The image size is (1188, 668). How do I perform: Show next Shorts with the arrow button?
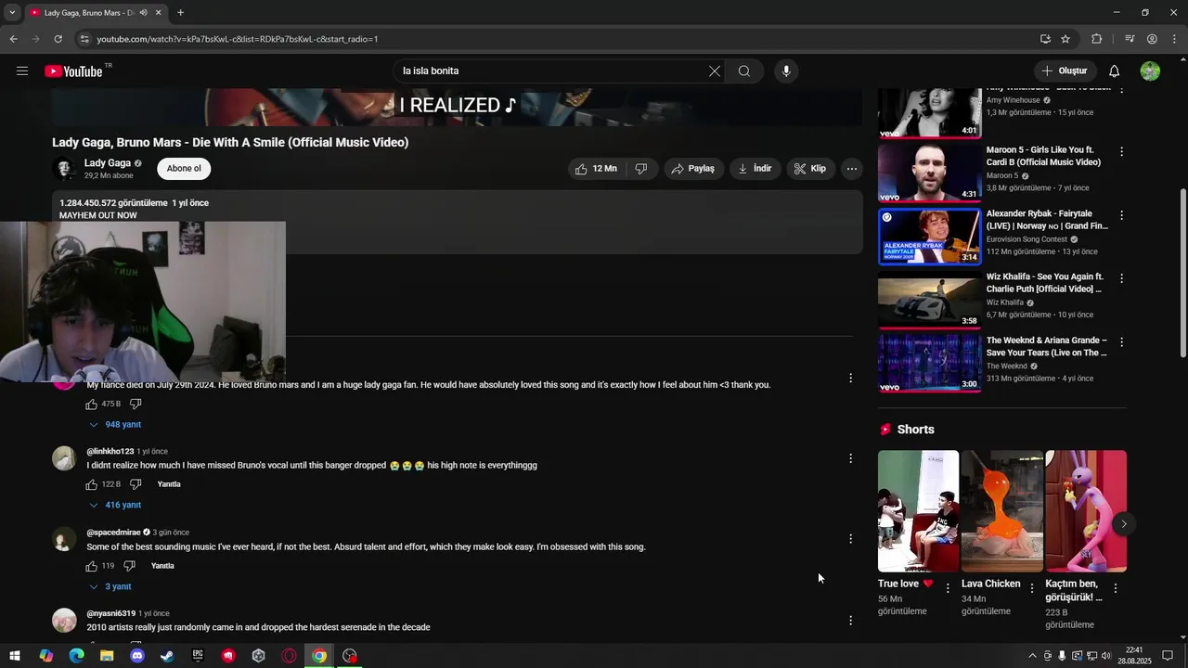1123,524
